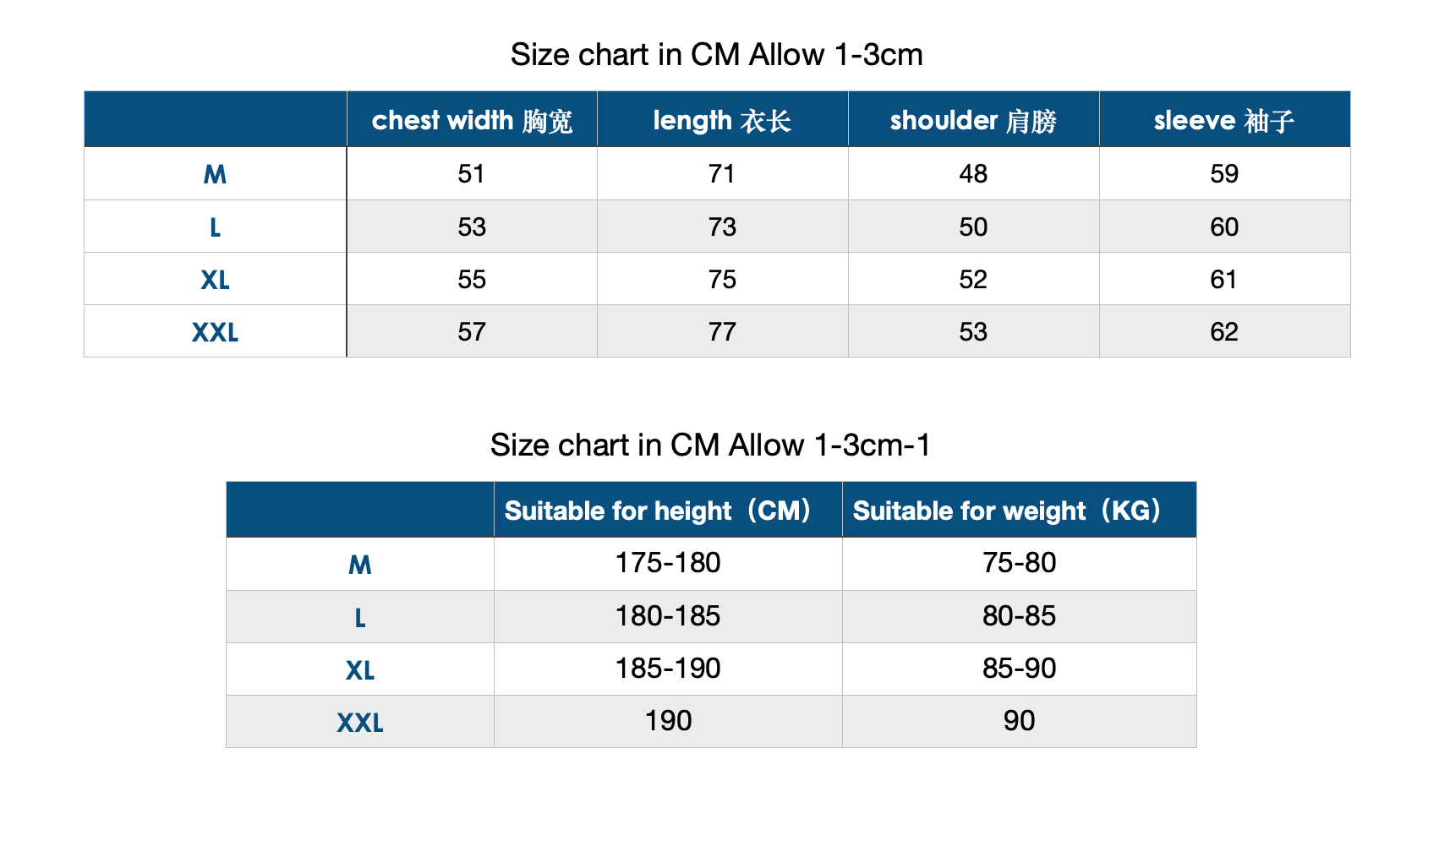Viewport: 1439px width, 852px height.
Task: Click the 'shoulder 肩膀' column header
Action: (x=973, y=120)
